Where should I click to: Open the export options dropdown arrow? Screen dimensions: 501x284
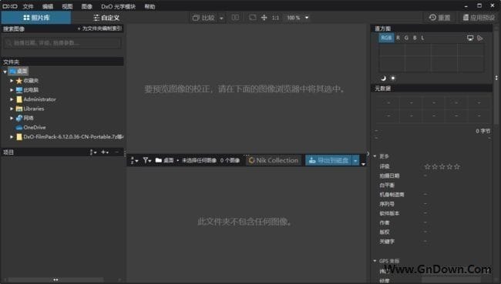pos(355,161)
